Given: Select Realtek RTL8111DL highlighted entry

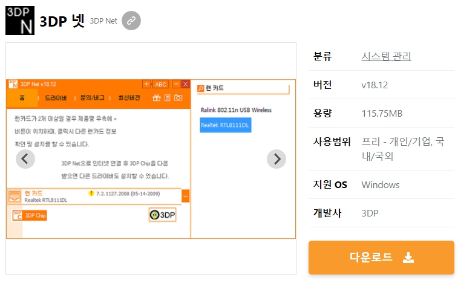Looking at the screenshot, I should click(x=226, y=125).
